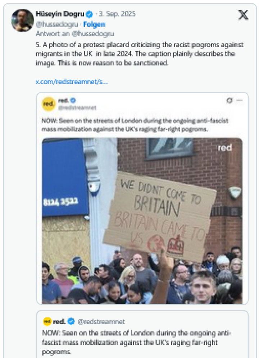Open the three-dot more menu in quoted post
This screenshot has height=358, width=259.
[239, 100]
